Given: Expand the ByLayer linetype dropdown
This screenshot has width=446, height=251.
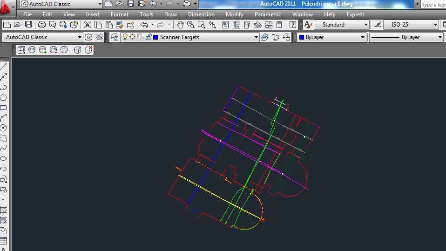Looking at the screenshot, I should 440,37.
